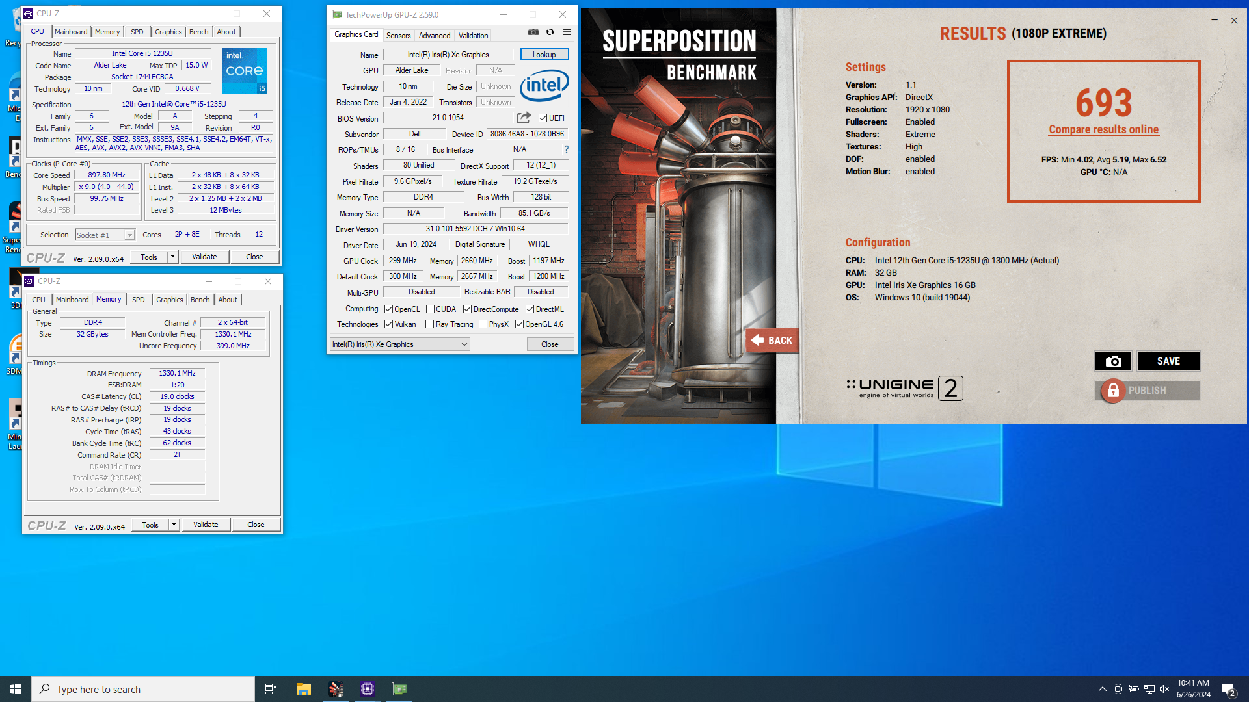Click BIOS version share/export icon
1249x702 pixels.
point(524,118)
